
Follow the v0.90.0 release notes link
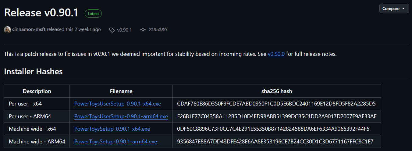click(x=276, y=54)
